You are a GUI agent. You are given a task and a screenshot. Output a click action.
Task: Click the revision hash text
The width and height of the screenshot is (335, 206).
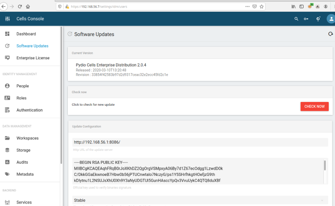point(130,75)
